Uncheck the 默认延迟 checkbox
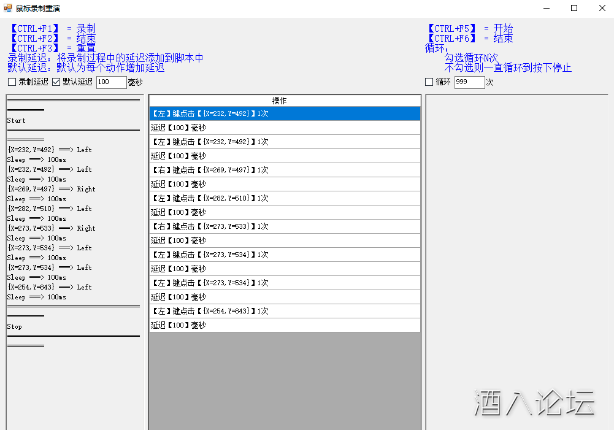The image size is (614, 430). pos(56,82)
